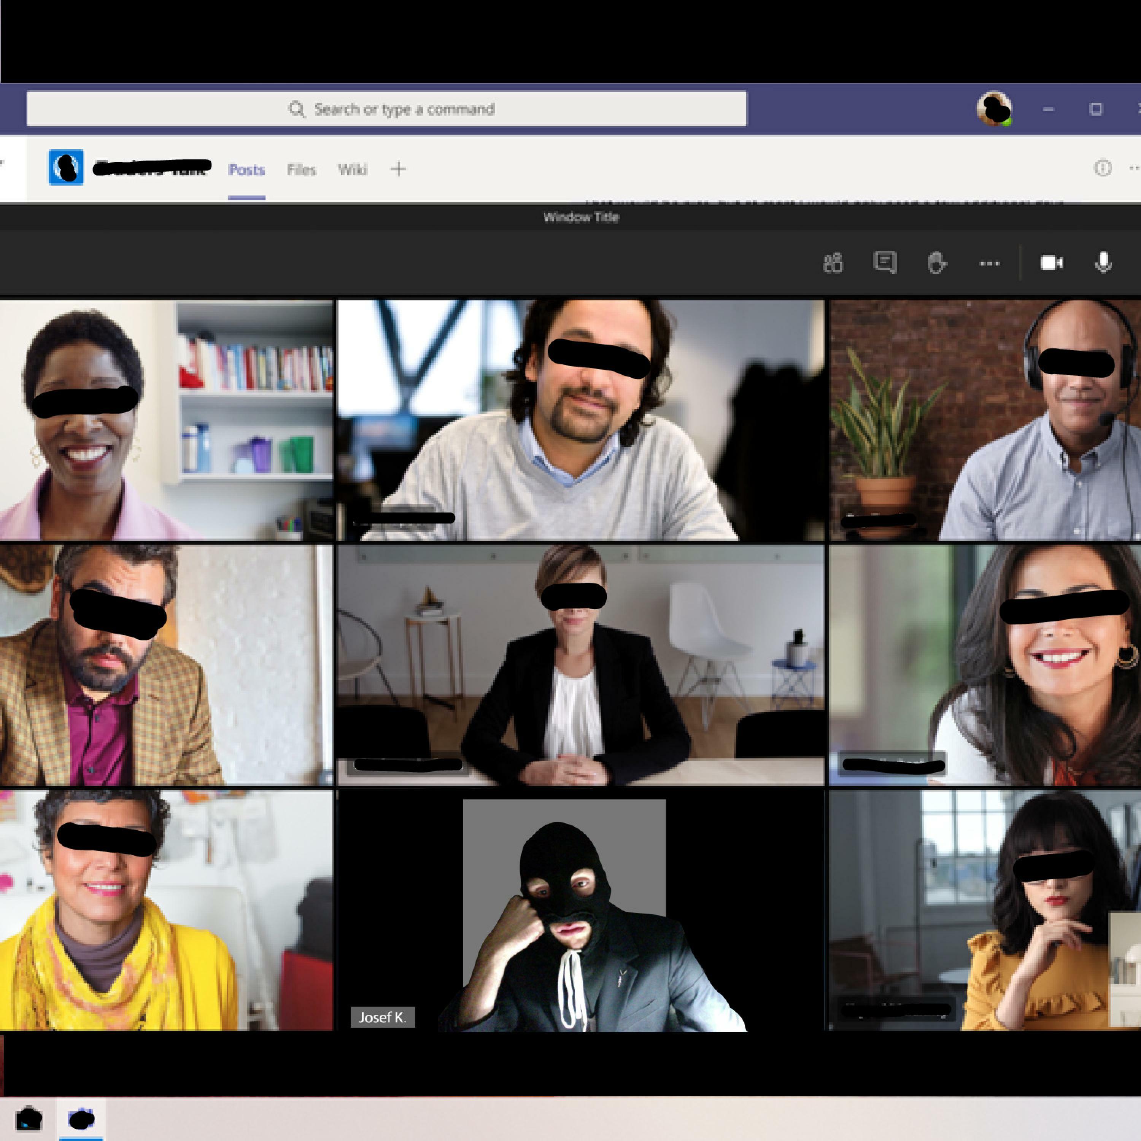Open the active Teams taskbar icon
This screenshot has width=1141, height=1141.
(81, 1119)
